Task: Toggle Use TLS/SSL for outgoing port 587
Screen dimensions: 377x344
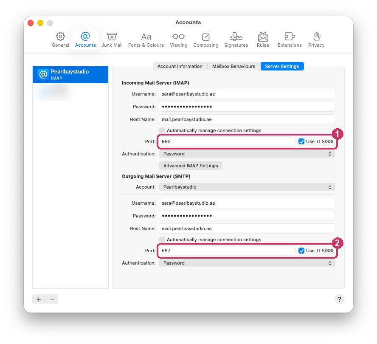Action: 301,251
